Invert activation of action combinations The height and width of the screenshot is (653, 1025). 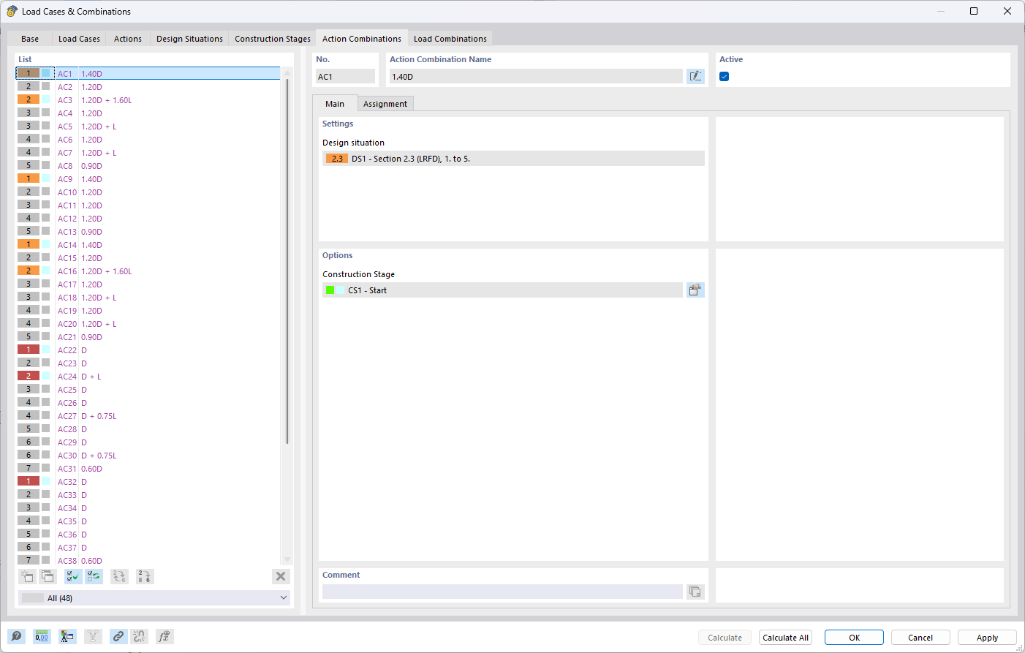click(94, 576)
